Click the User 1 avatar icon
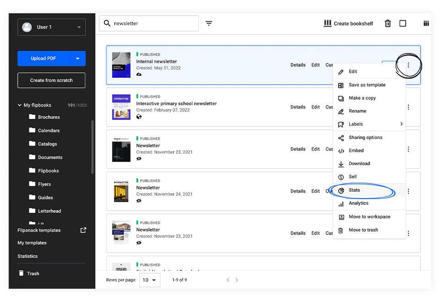The image size is (440, 302). 27,27
